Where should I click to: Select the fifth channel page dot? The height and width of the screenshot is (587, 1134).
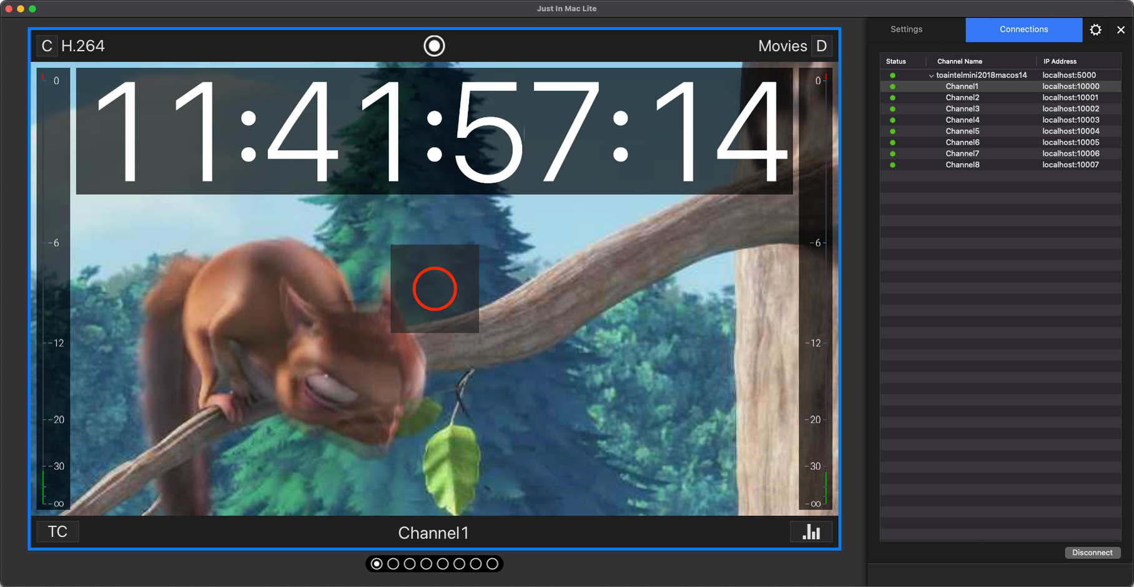coord(443,564)
